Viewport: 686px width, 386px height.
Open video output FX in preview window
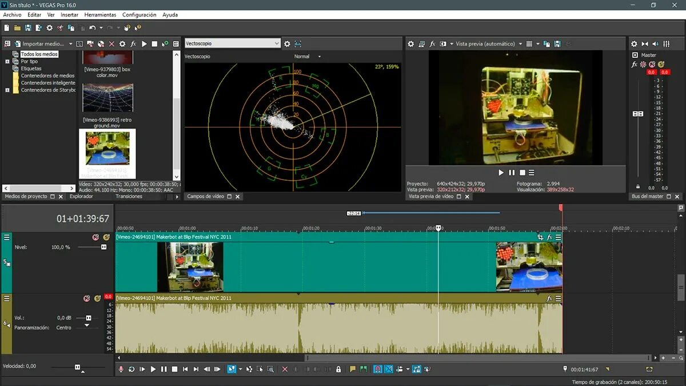click(432, 43)
